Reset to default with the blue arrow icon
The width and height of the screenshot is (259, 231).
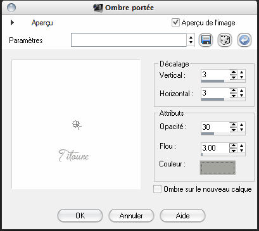click(244, 40)
